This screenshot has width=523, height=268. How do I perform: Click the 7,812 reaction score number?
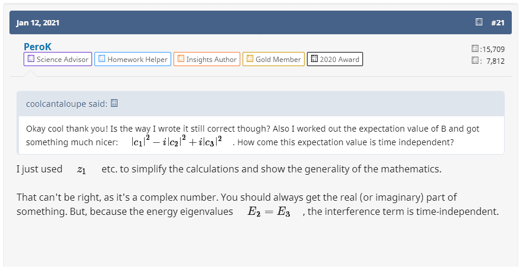495,60
